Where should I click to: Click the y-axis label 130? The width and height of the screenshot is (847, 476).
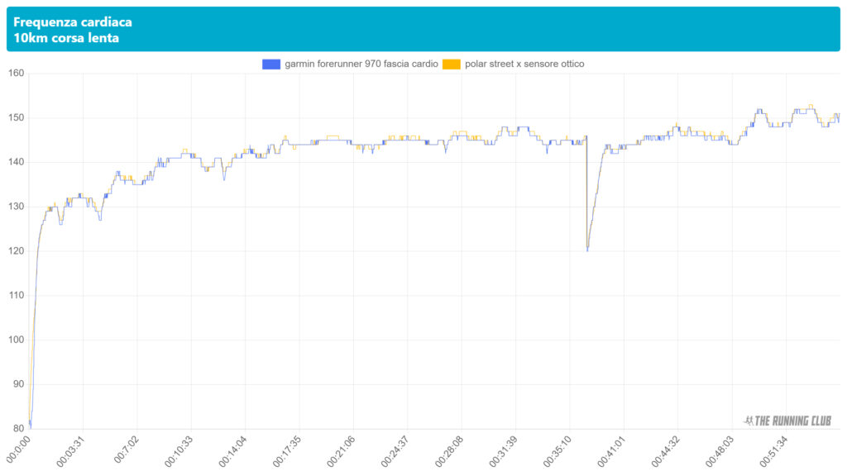pyautogui.click(x=16, y=206)
